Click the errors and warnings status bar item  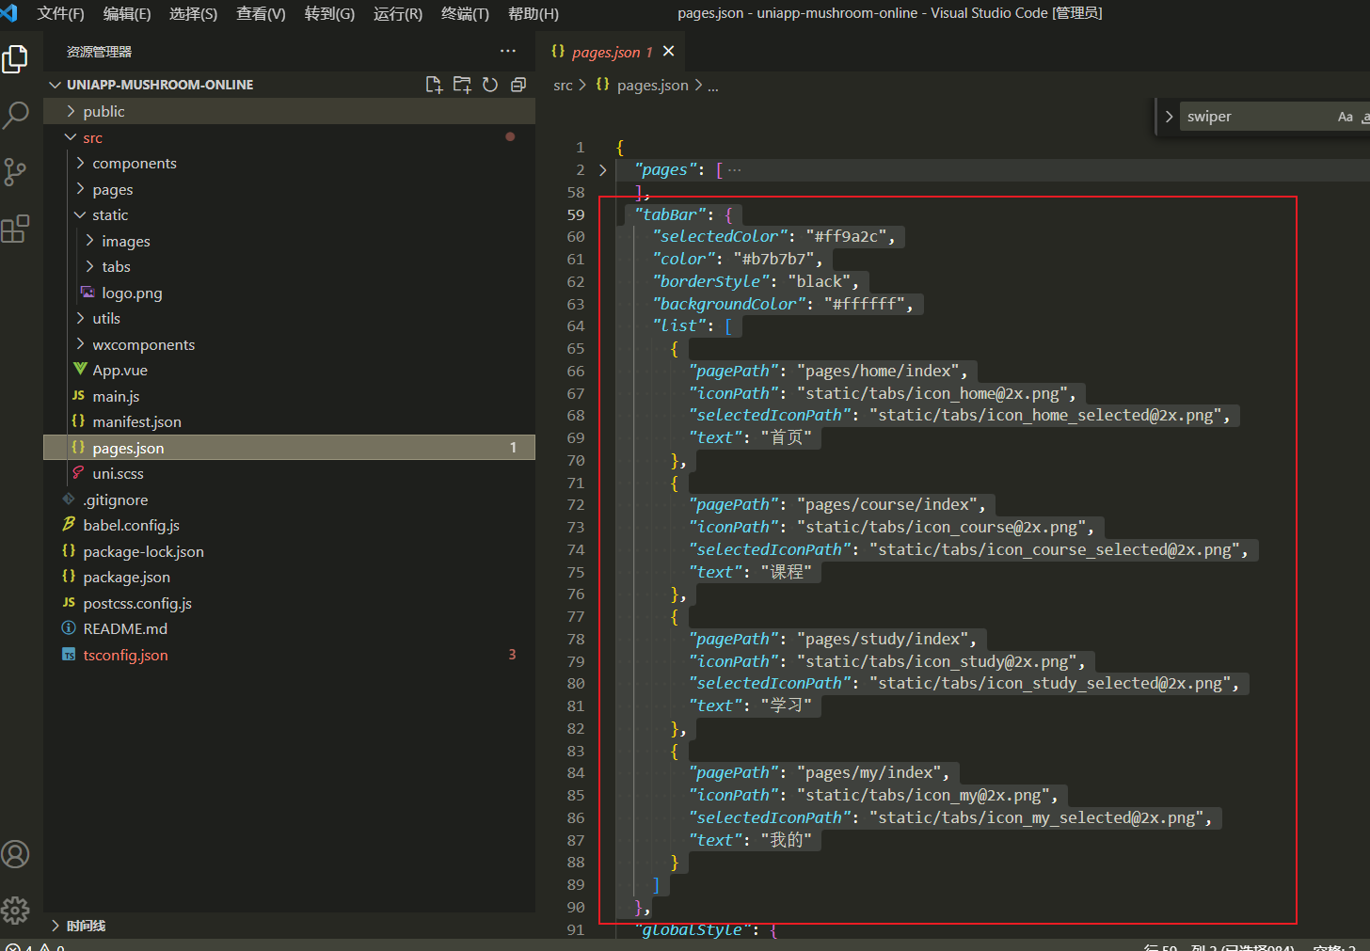36,946
